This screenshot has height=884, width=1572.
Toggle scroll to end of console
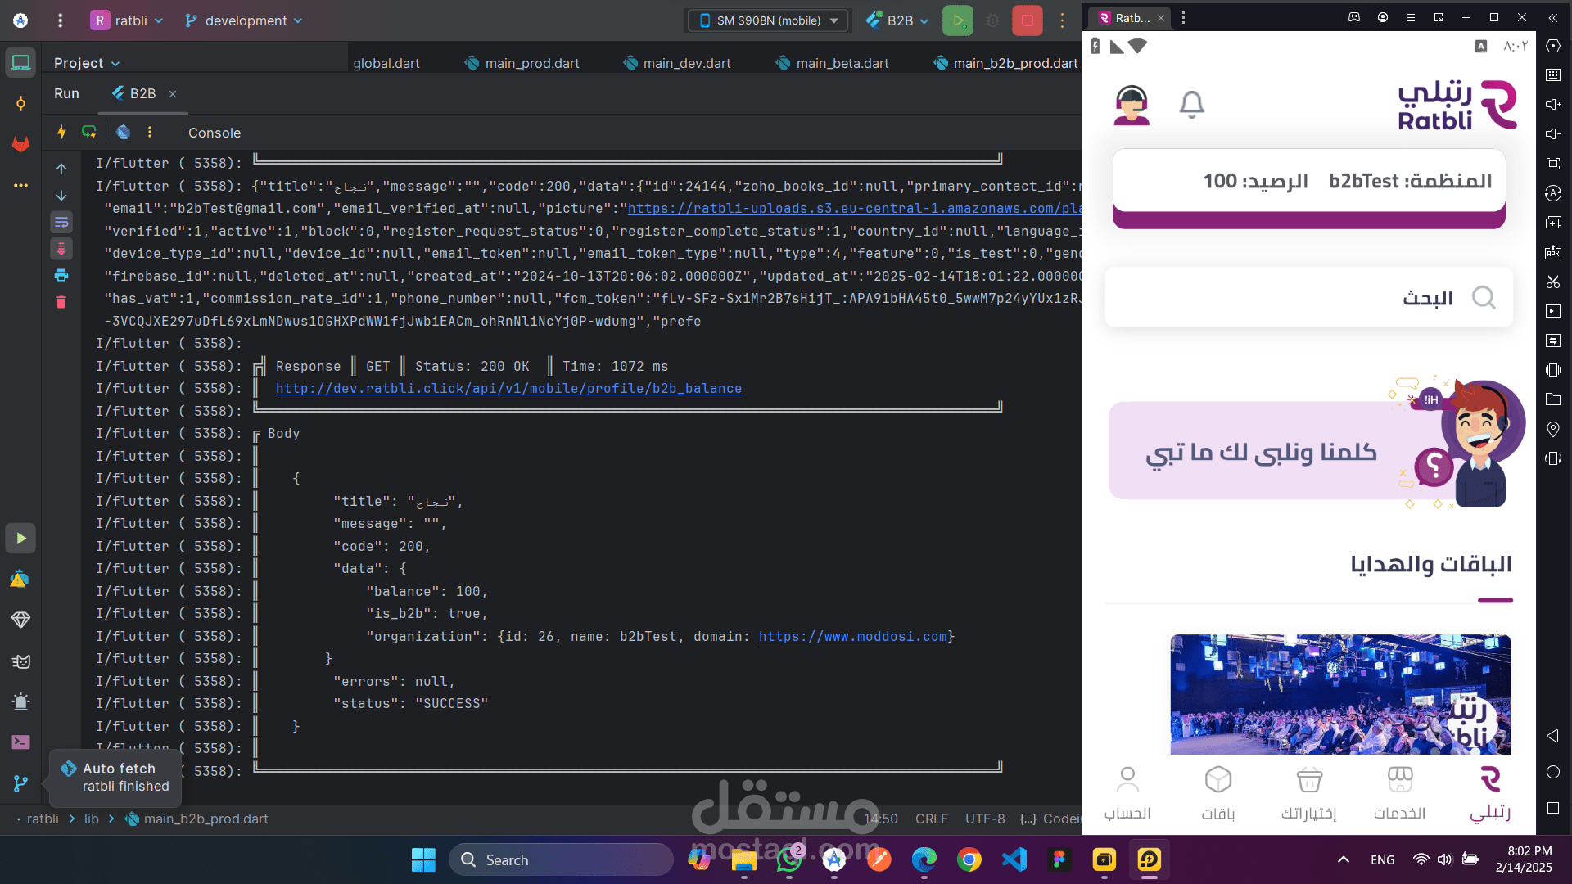pyautogui.click(x=61, y=249)
